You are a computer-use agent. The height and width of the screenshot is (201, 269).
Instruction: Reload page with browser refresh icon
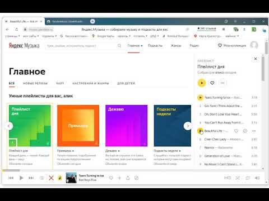[x=17, y=30]
